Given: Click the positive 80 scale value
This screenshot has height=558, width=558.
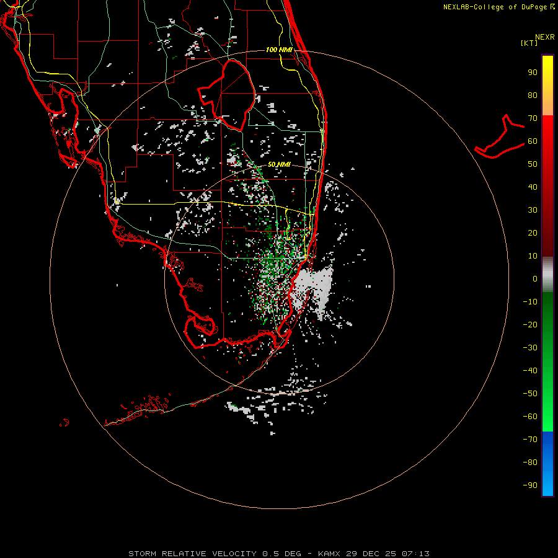Looking at the screenshot, I should [533, 95].
